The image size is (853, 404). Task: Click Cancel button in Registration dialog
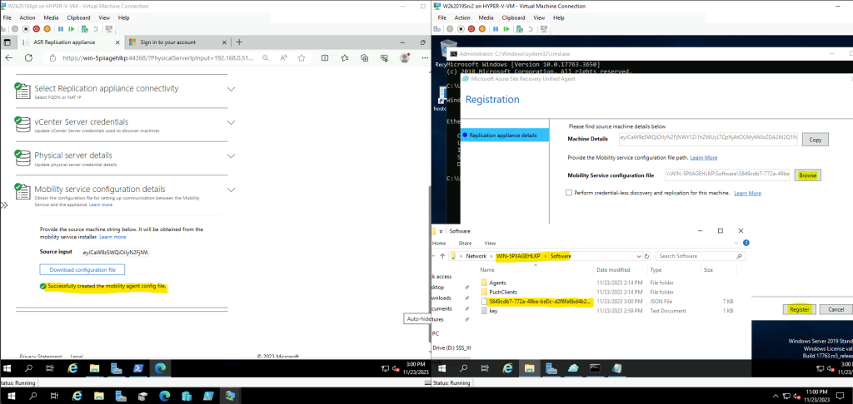pos(836,309)
